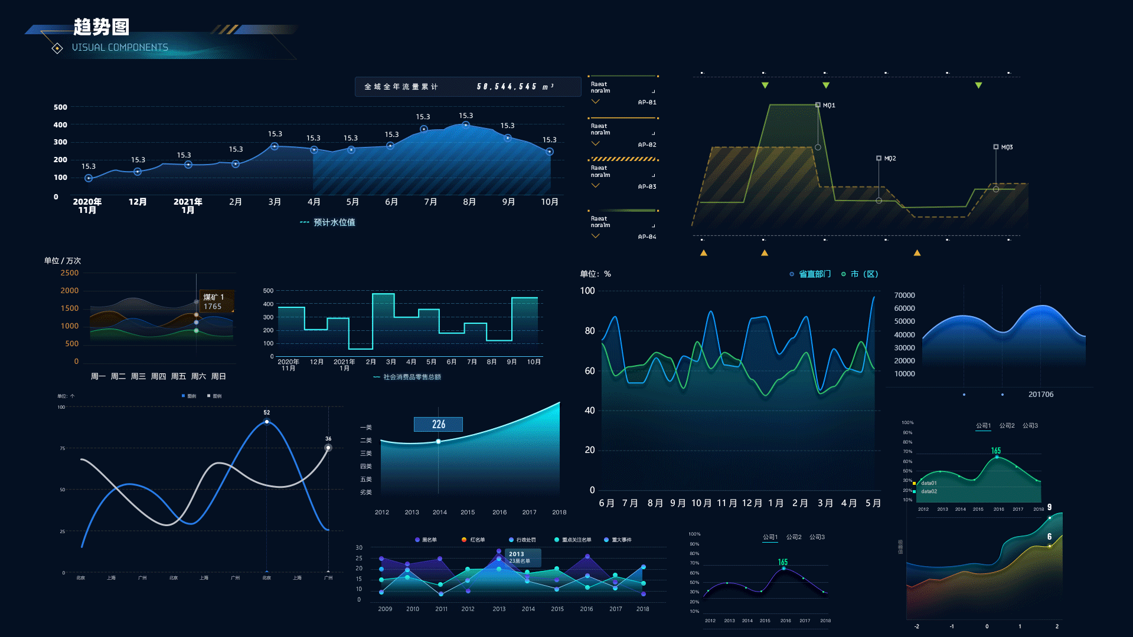Click the data point labeled 52

coord(267,422)
